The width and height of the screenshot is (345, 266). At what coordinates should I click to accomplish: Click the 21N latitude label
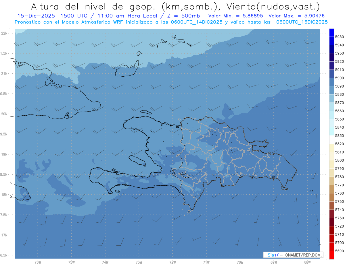click(x=4, y=74)
